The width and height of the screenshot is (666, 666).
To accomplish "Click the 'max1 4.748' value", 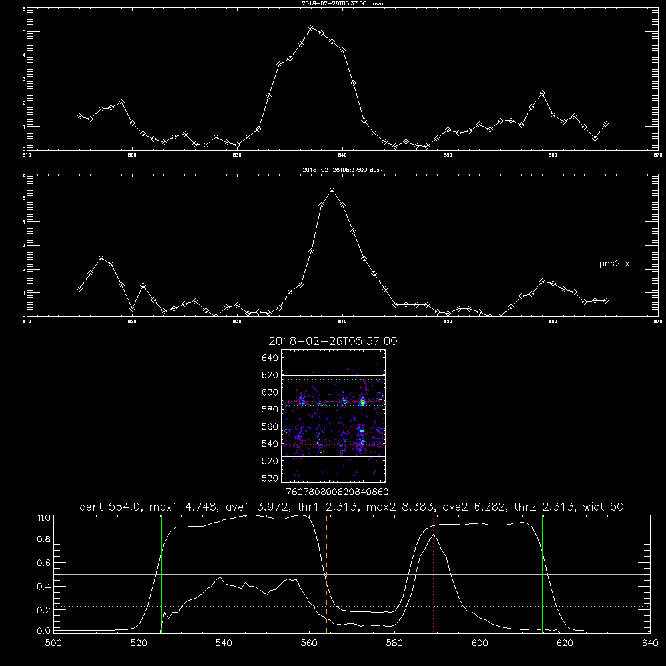I will tap(184, 507).
